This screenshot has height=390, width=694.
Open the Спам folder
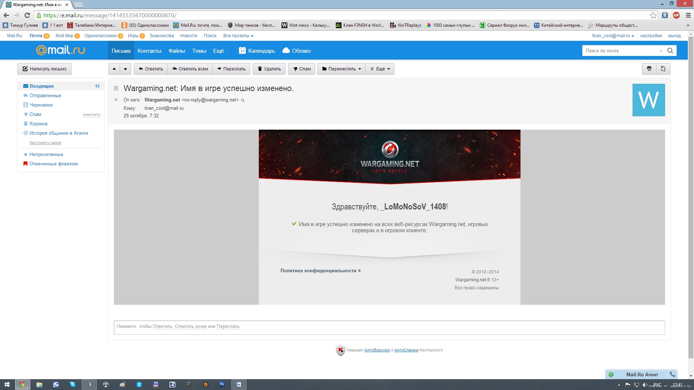pyautogui.click(x=35, y=114)
